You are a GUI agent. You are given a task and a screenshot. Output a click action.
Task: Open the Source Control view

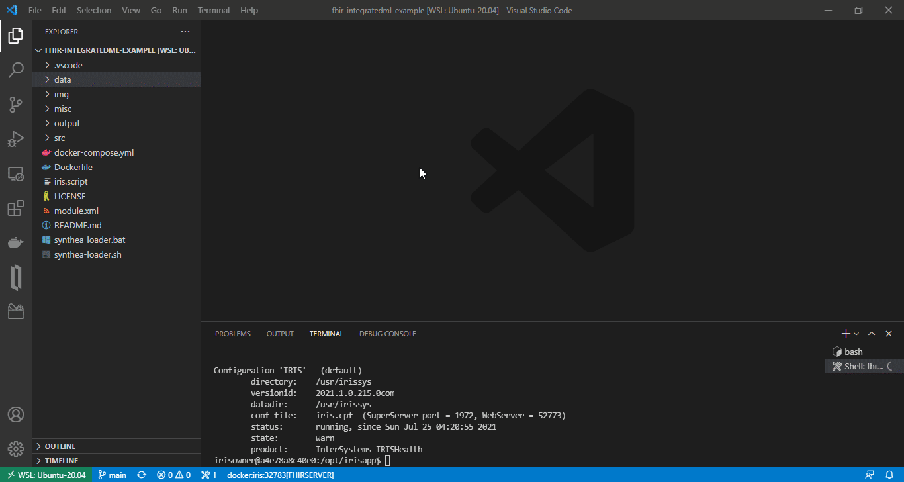(16, 104)
